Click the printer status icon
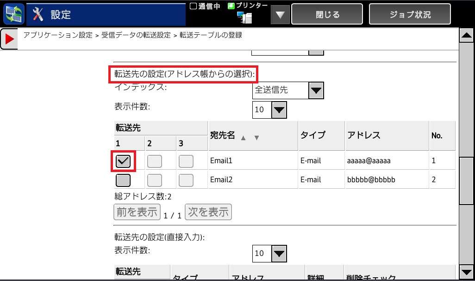The height and width of the screenshot is (281, 475). 244,17
